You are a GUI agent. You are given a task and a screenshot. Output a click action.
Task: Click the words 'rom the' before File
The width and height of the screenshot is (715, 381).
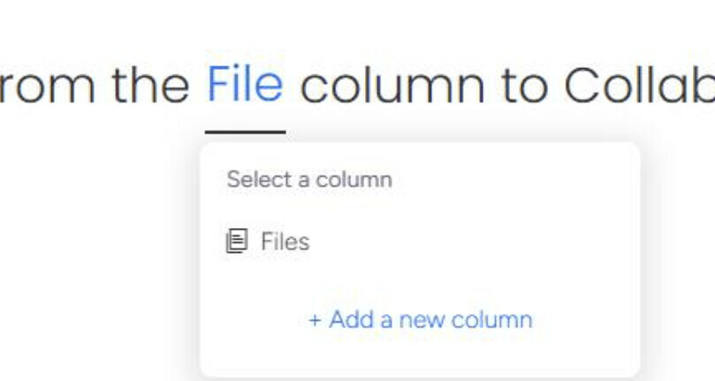[95, 86]
